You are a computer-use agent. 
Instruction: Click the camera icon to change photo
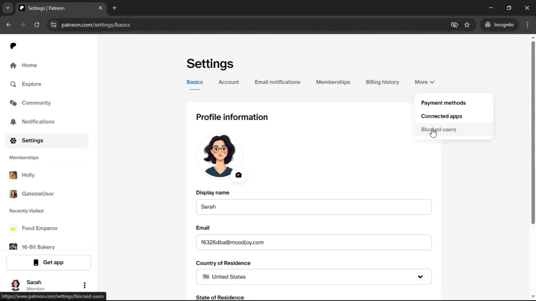(x=238, y=175)
